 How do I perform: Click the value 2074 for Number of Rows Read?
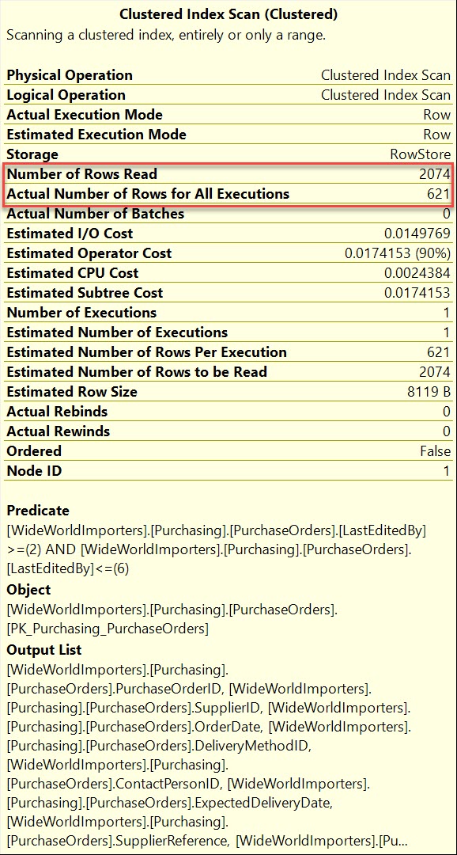(x=435, y=174)
